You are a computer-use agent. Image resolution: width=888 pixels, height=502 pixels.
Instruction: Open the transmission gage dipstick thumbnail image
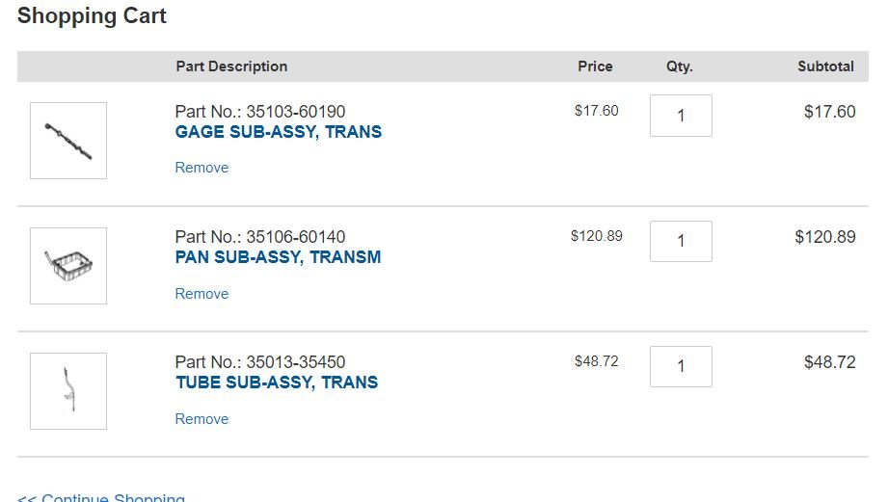(x=67, y=141)
